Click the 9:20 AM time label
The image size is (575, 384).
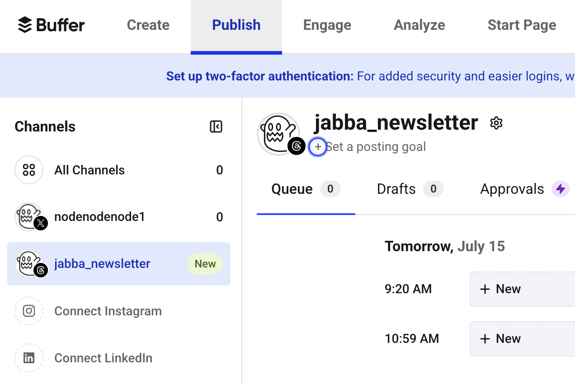(408, 289)
